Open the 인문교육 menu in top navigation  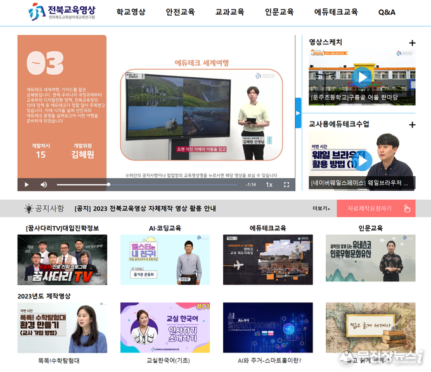[x=280, y=12]
